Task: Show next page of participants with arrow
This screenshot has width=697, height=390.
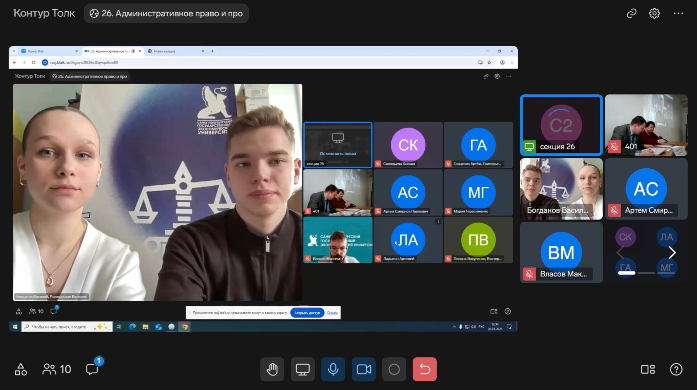Action: coord(672,253)
